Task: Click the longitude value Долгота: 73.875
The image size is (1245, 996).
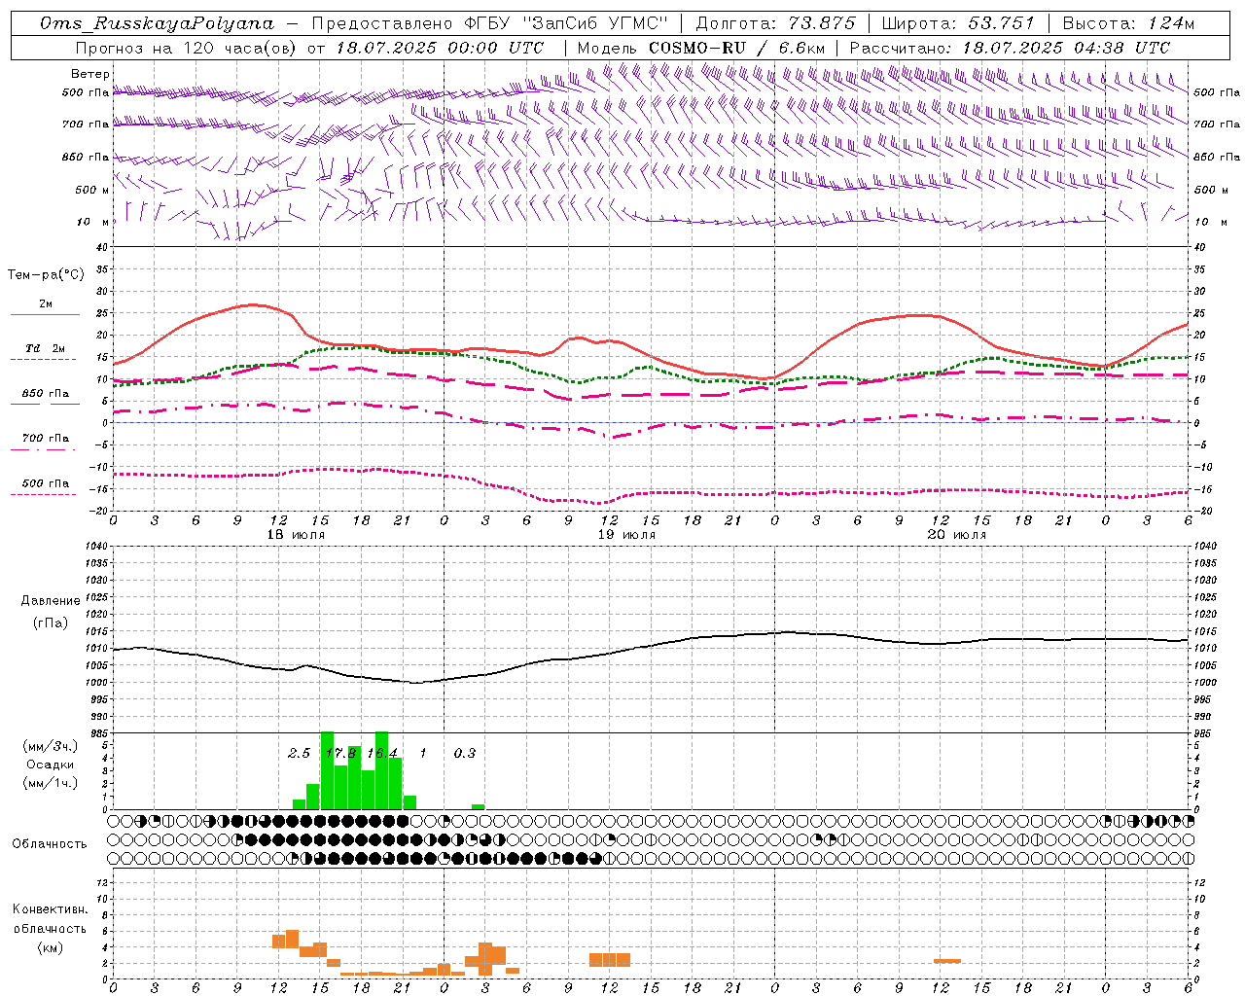Action: 775,23
